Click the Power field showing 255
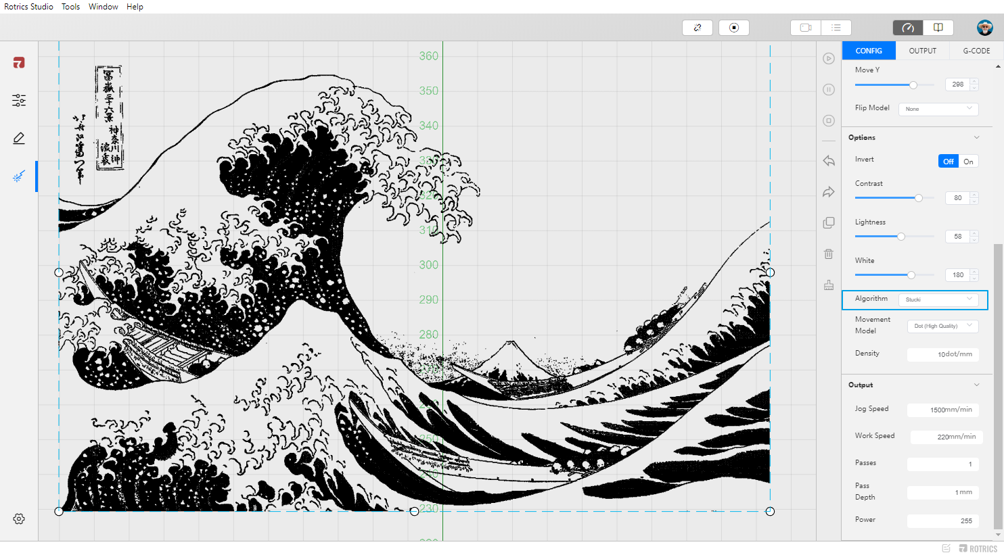Screen dimensions: 1004x555 [943, 521]
